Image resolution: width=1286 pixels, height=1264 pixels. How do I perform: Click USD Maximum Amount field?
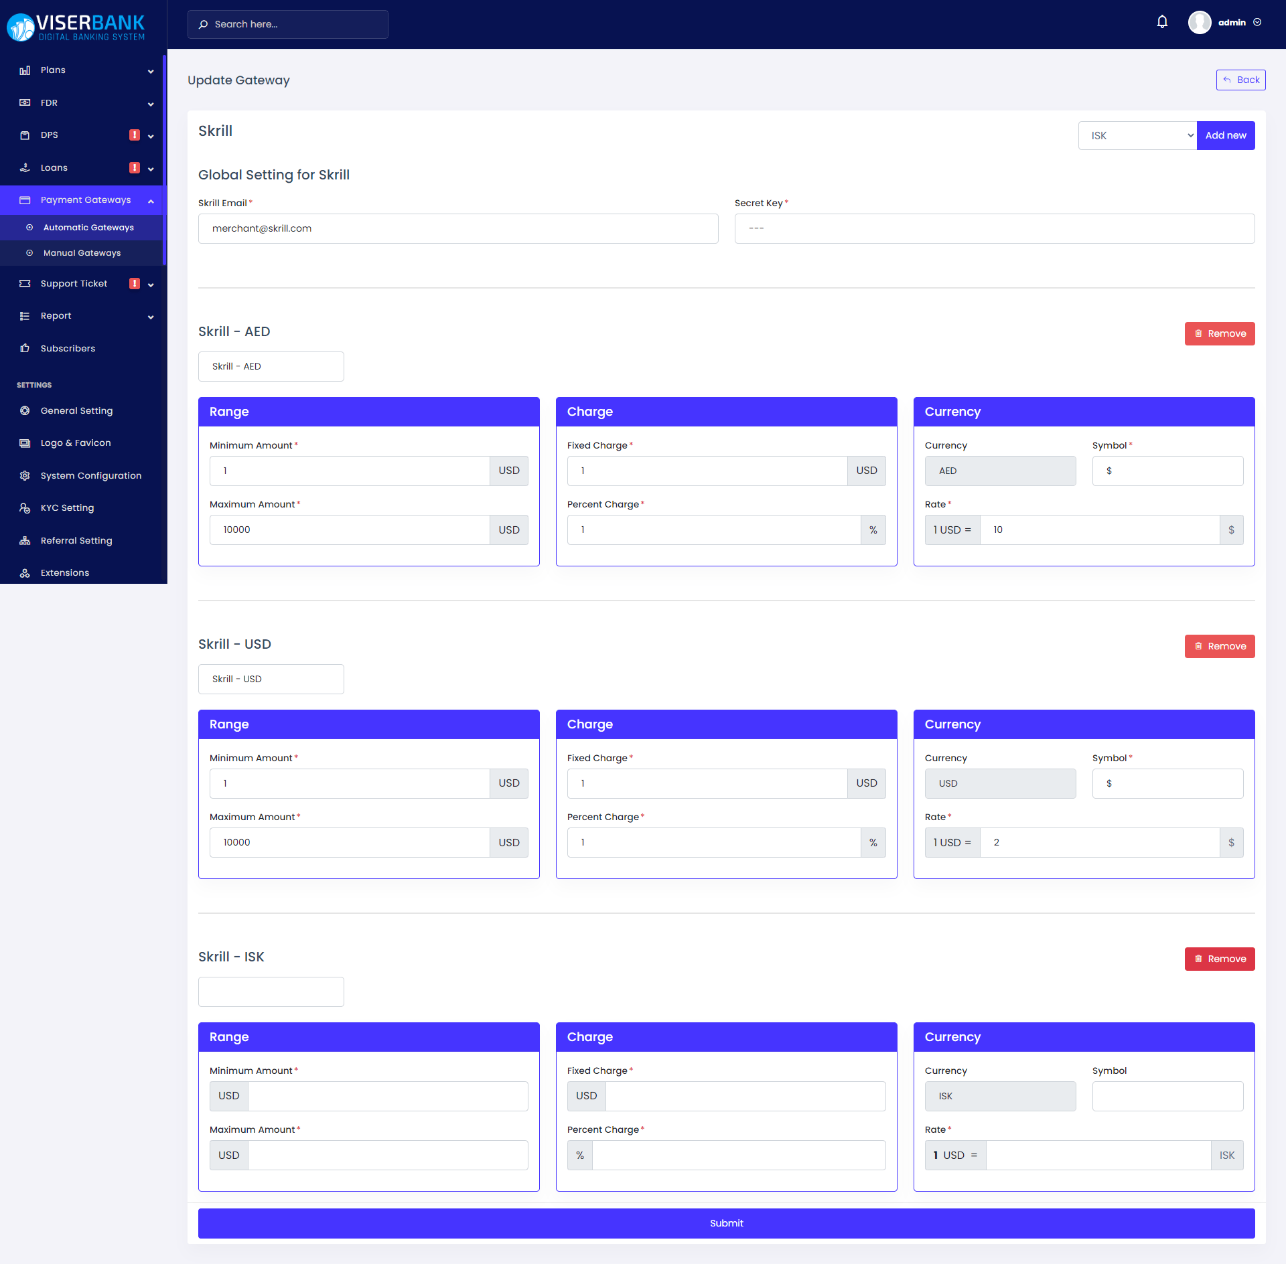[x=350, y=842]
